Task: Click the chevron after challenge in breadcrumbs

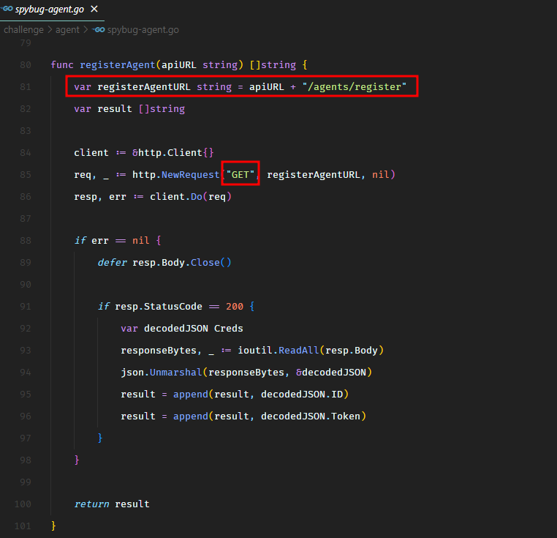Action: point(50,30)
